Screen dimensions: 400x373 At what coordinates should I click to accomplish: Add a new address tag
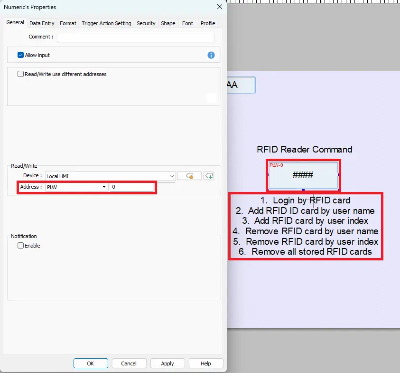tap(209, 176)
